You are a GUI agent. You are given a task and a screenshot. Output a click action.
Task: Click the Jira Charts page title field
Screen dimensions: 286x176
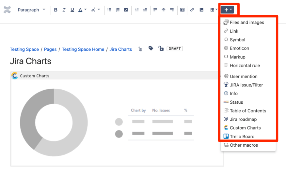click(30, 61)
